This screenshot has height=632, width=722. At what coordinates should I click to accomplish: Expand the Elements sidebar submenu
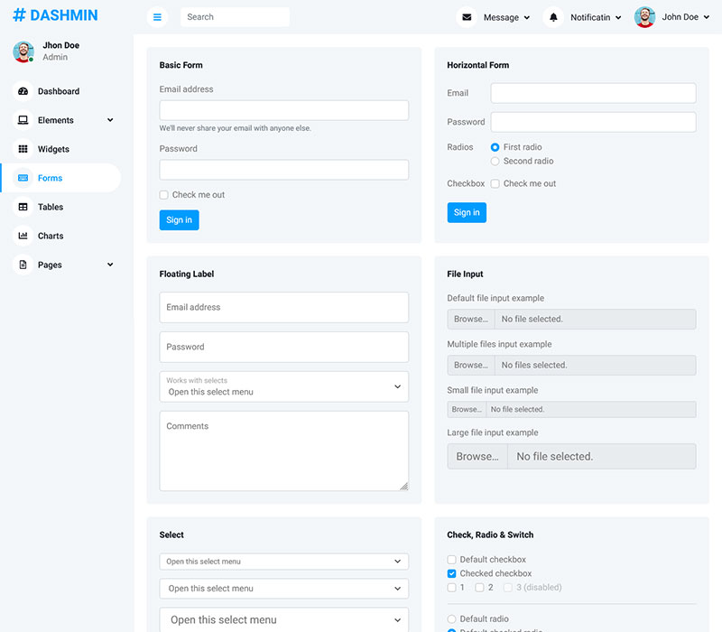[110, 120]
